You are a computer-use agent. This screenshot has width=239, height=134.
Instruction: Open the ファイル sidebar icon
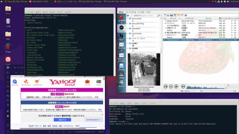pyautogui.click(x=121, y=67)
